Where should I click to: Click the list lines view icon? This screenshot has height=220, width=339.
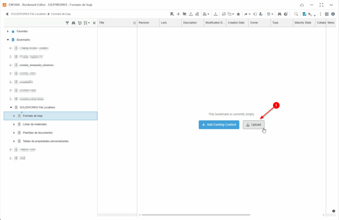click(x=327, y=14)
